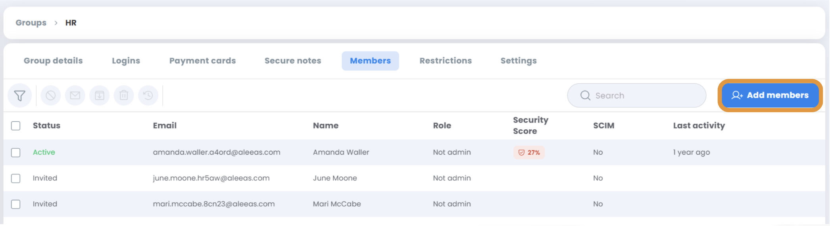Screen dimensions: 830x226
Task: Go back to Groups in the breadcrumb
Action: 31,23
